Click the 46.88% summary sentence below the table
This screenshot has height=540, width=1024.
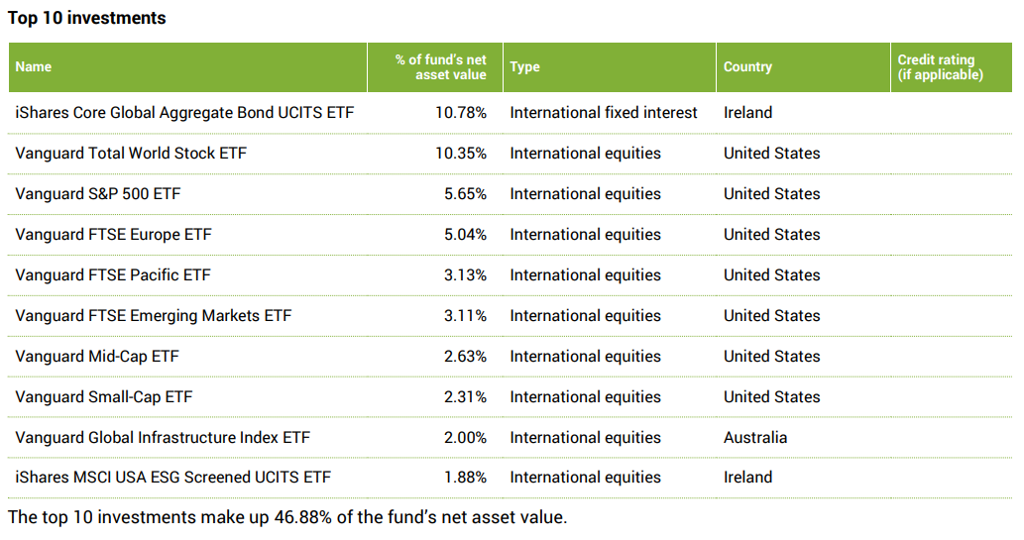(x=287, y=517)
